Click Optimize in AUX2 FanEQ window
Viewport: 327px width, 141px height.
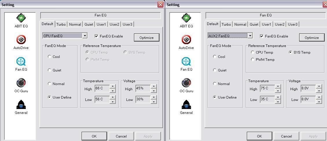pos(312,37)
